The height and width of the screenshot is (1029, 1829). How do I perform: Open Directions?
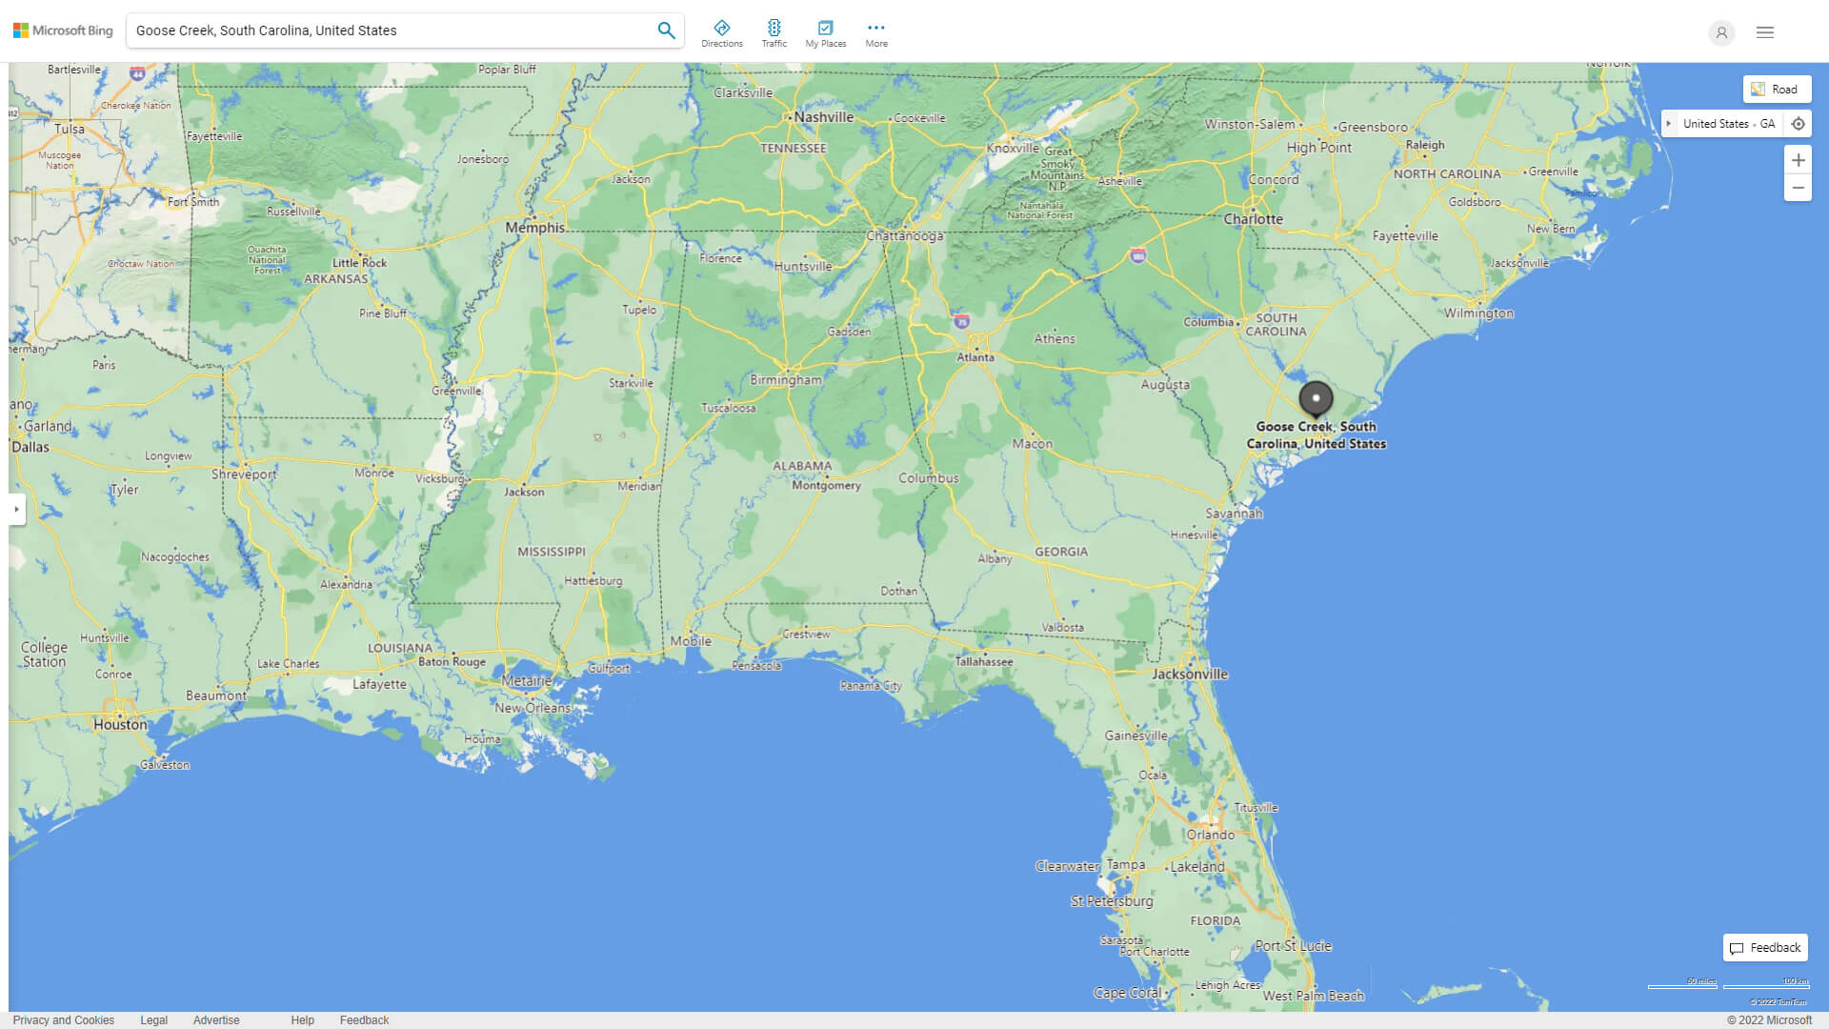(x=722, y=33)
